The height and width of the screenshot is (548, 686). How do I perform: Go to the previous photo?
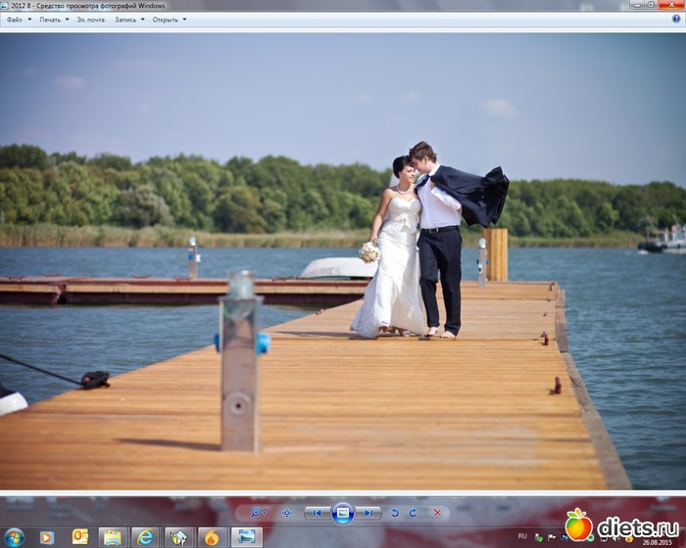coord(317,512)
